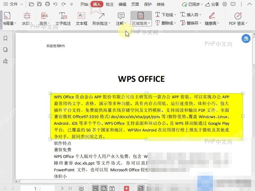
Task: Open the signature pen panel in sidebar
Action: (5, 61)
